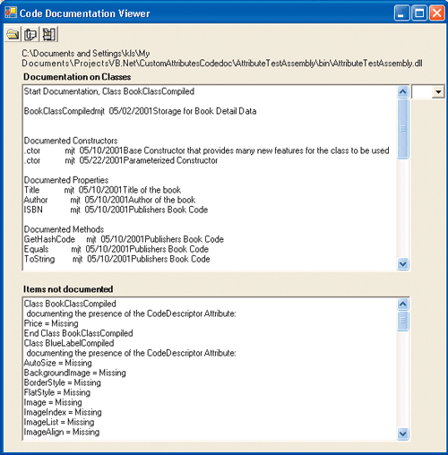This screenshot has width=448, height=455.
Task: Click the scroll thumb in the Documentation on Classes box
Action: (403, 129)
